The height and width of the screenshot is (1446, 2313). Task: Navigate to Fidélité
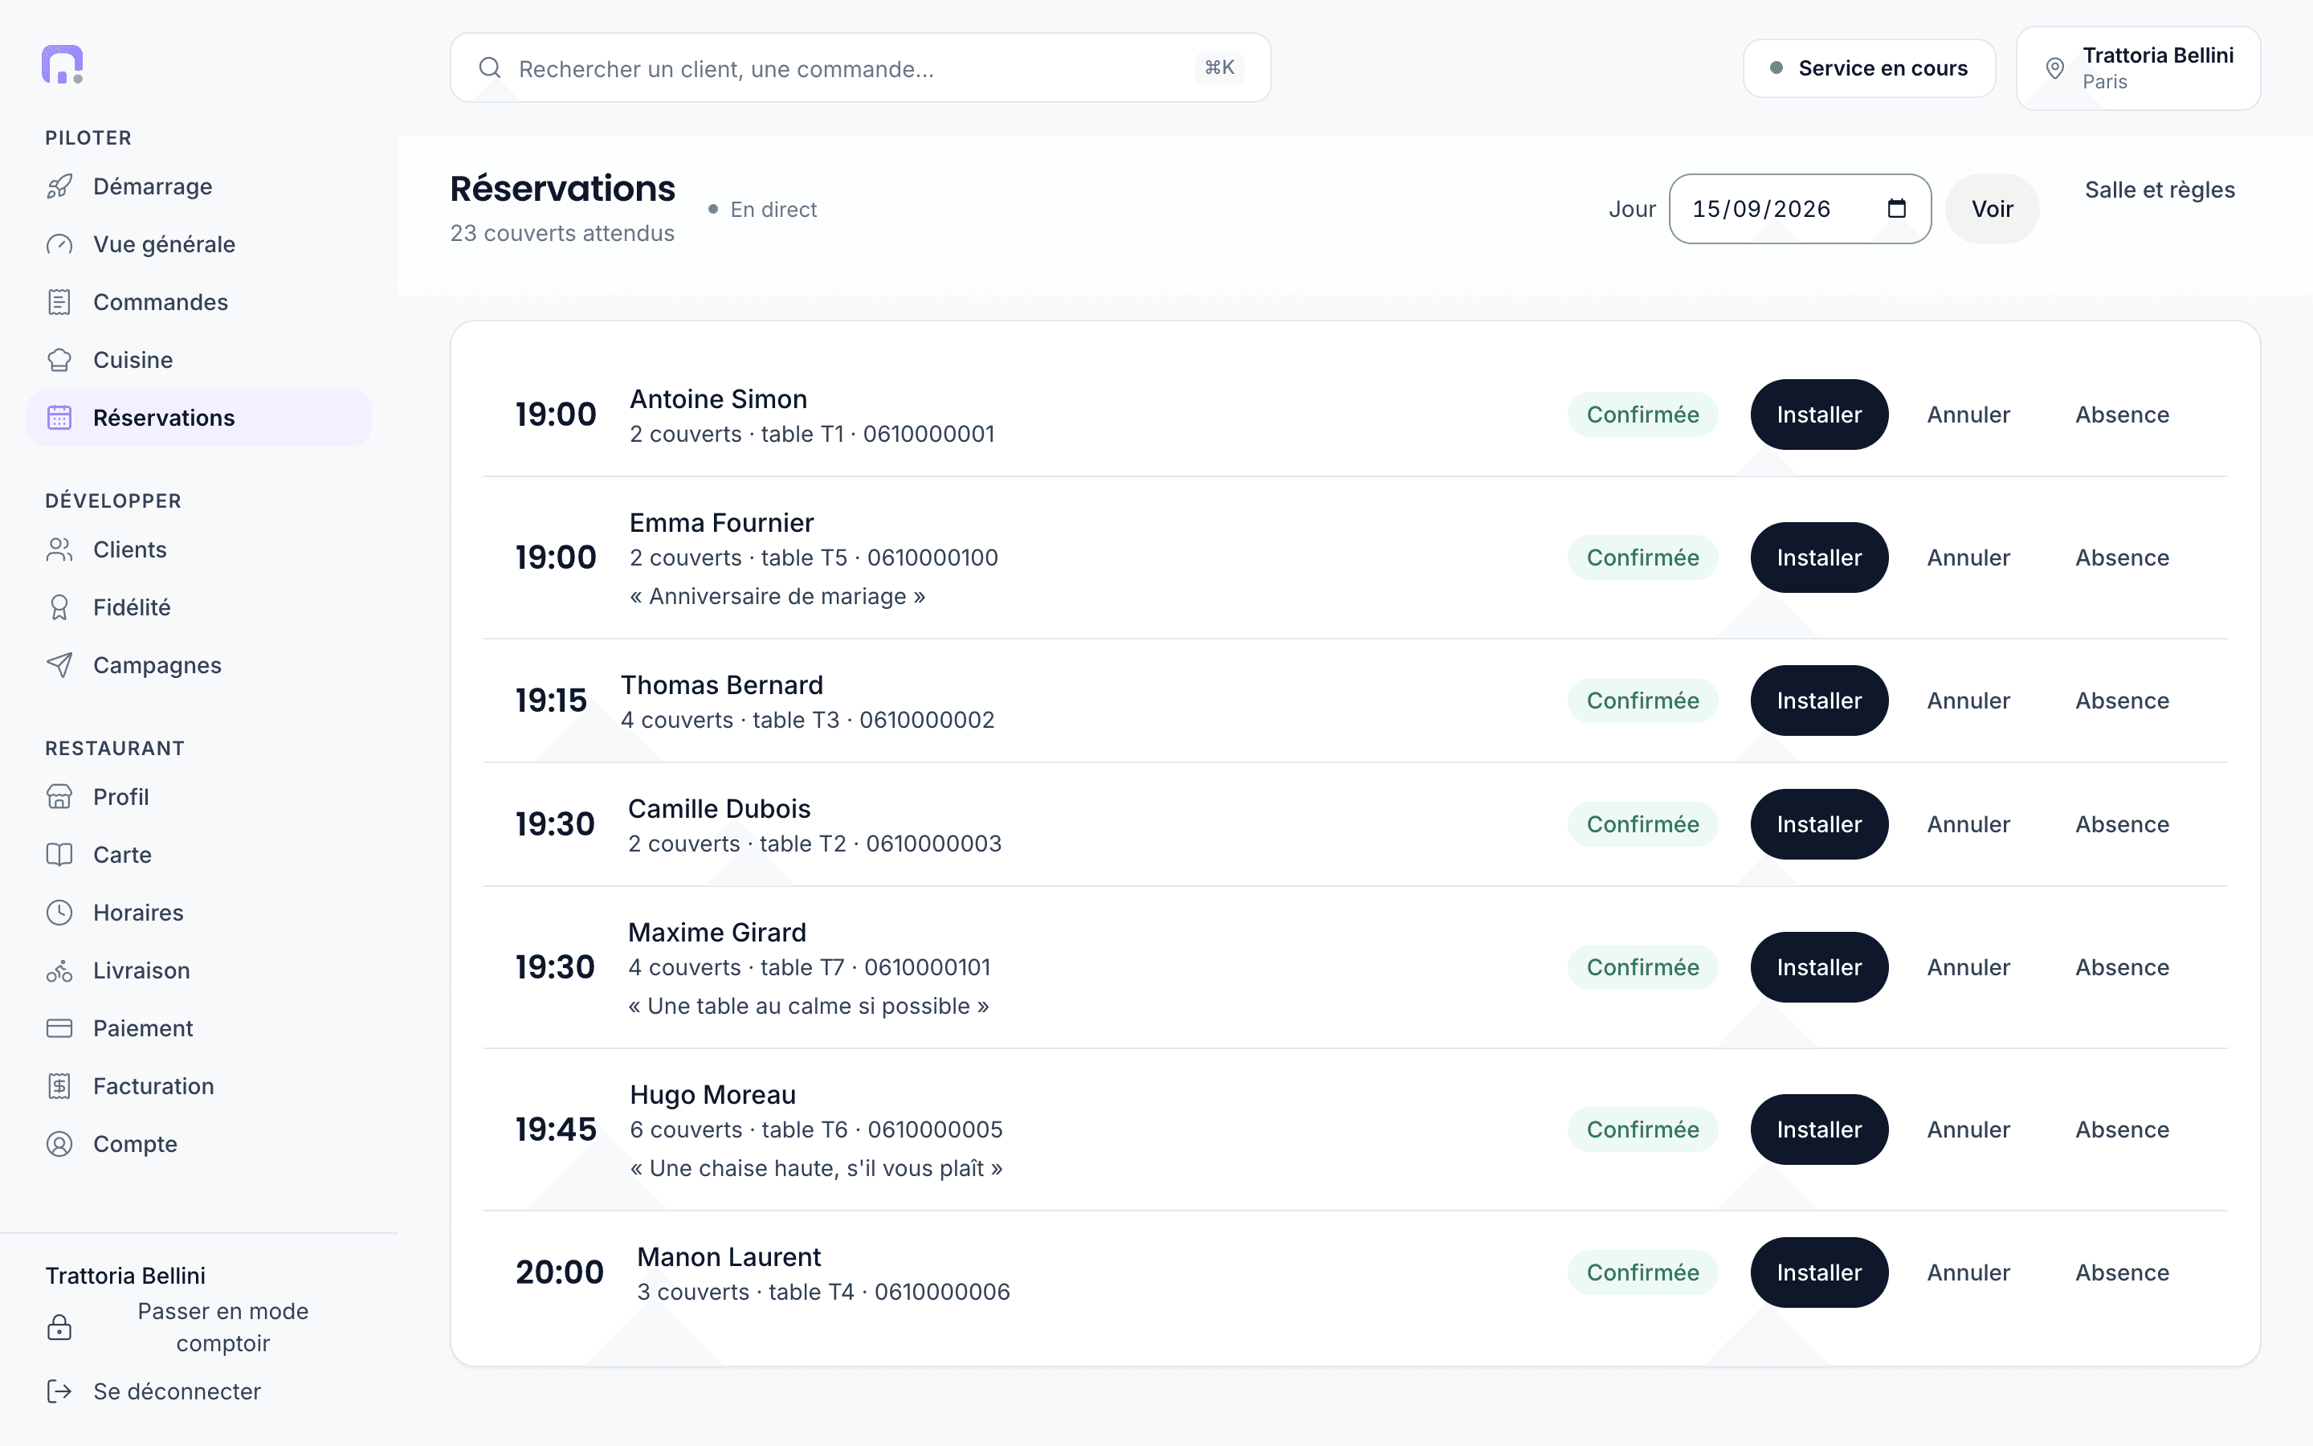199,607
